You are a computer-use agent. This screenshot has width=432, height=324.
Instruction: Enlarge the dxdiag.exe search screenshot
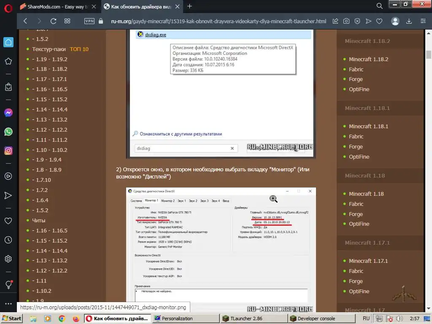[x=221, y=94]
